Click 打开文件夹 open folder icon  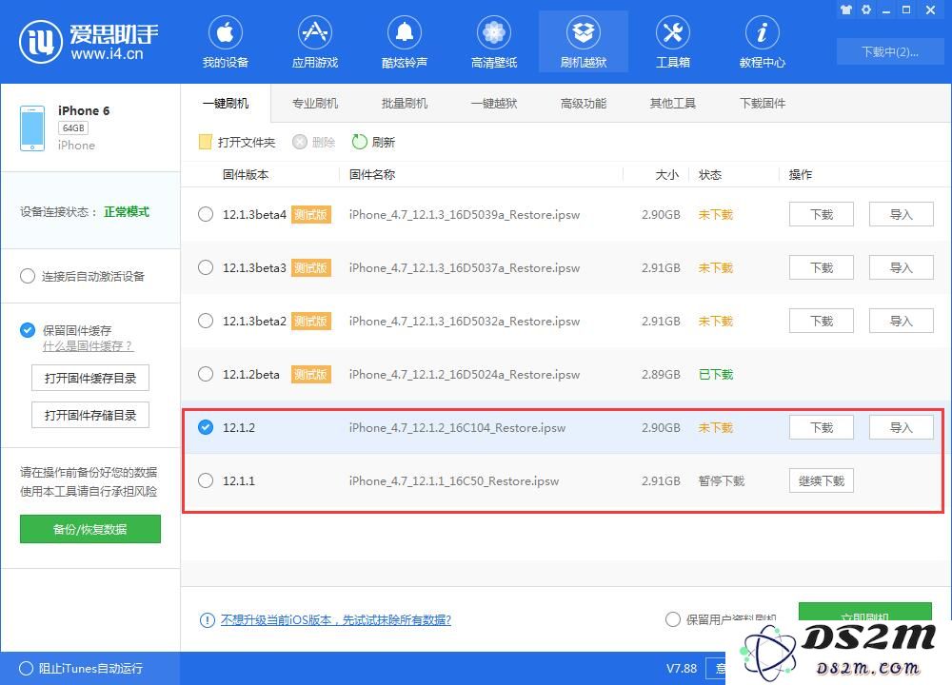[x=206, y=142]
